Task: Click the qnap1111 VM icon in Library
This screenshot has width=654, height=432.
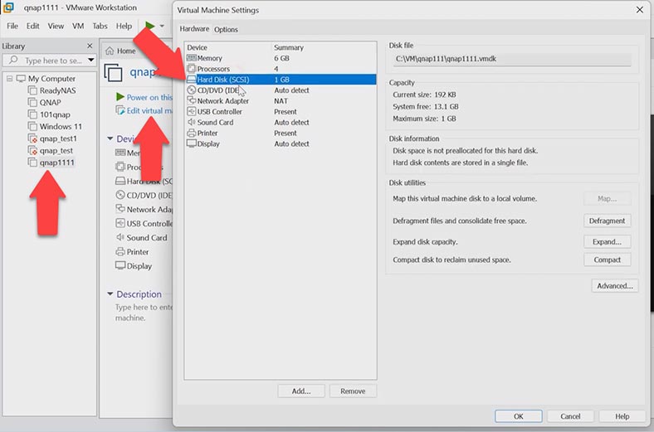Action: coord(32,163)
